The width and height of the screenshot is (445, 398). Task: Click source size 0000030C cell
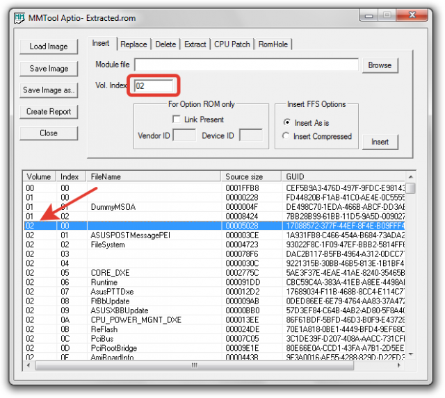tap(242, 263)
